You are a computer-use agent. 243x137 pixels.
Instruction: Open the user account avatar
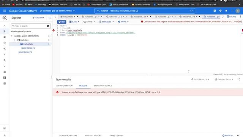tap(238, 11)
